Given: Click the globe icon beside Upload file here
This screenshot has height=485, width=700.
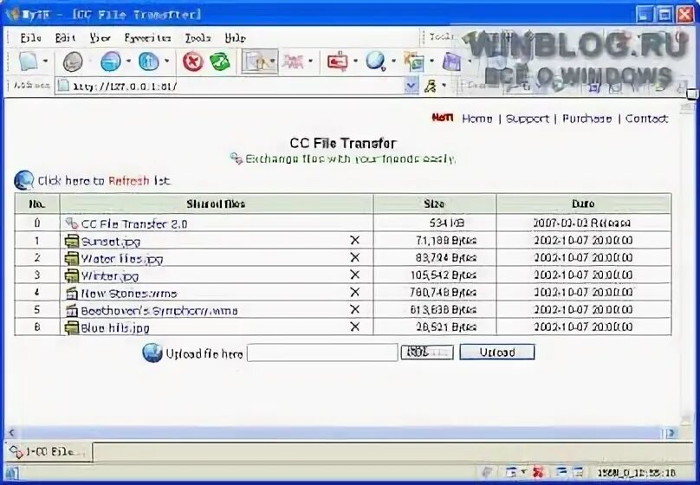Looking at the screenshot, I should (152, 353).
